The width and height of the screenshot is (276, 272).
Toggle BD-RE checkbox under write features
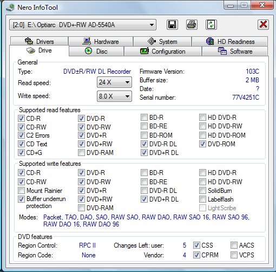144,182
